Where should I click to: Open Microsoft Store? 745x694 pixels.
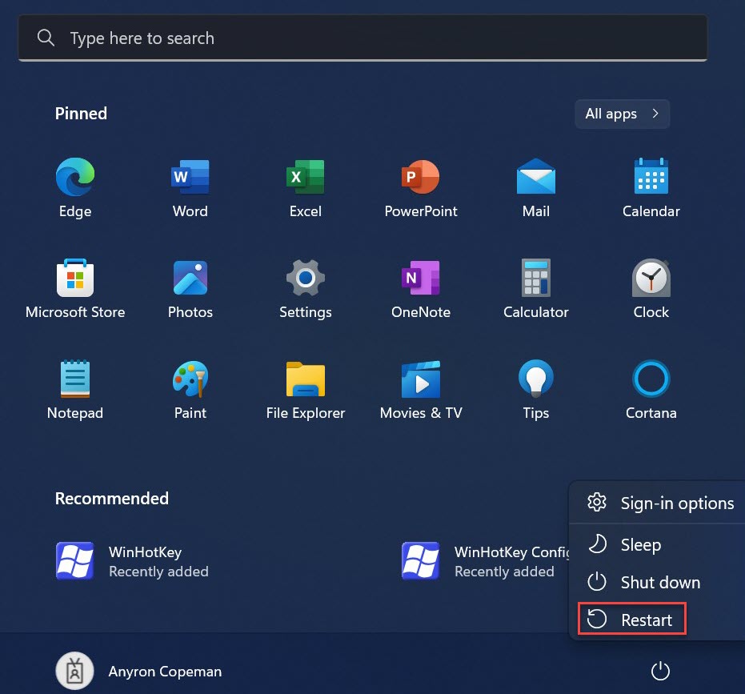(x=75, y=288)
